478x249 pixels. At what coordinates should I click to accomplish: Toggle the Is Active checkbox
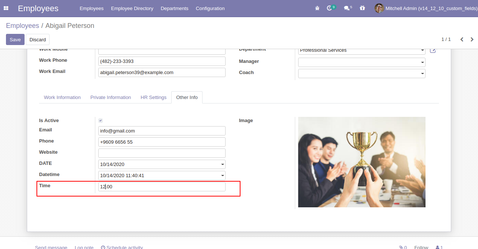point(101,121)
